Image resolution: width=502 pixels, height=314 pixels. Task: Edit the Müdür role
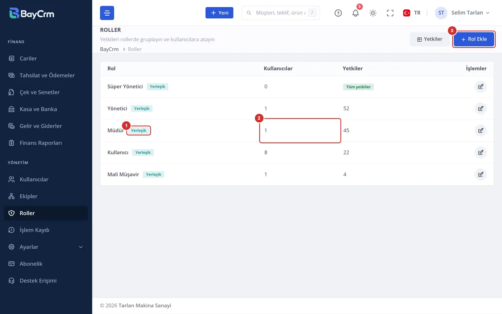480,130
